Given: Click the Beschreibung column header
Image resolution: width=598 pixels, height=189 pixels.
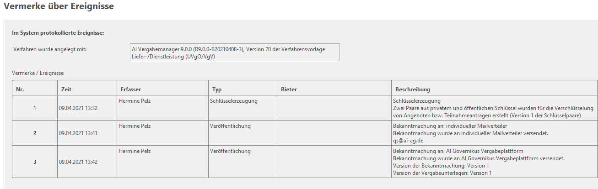Looking at the screenshot, I should tap(494, 89).
